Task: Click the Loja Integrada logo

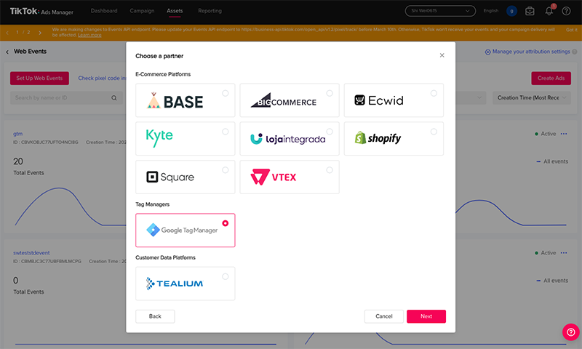Action: (x=287, y=139)
